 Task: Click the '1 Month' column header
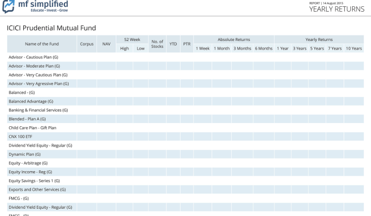click(222, 48)
